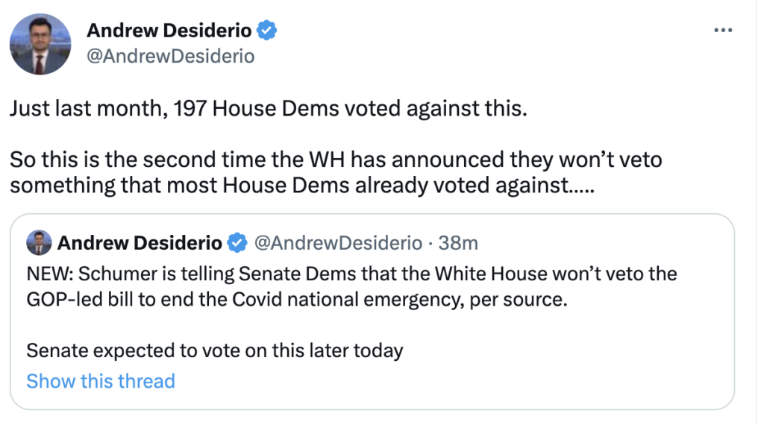Click the verified badge inside the quoted tweet

pyautogui.click(x=237, y=243)
